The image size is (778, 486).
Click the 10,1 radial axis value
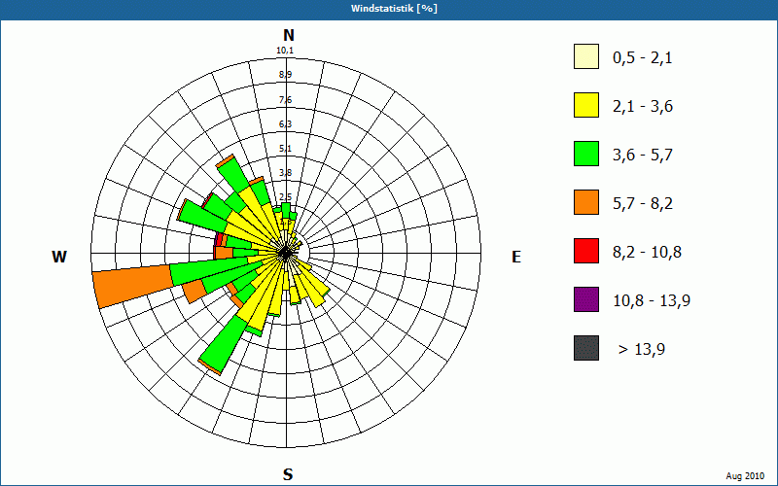click(x=285, y=51)
